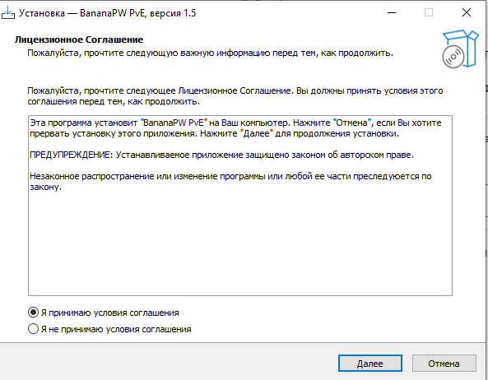Cancel installation with the "Отмена" button
488x380 pixels.
point(444,364)
